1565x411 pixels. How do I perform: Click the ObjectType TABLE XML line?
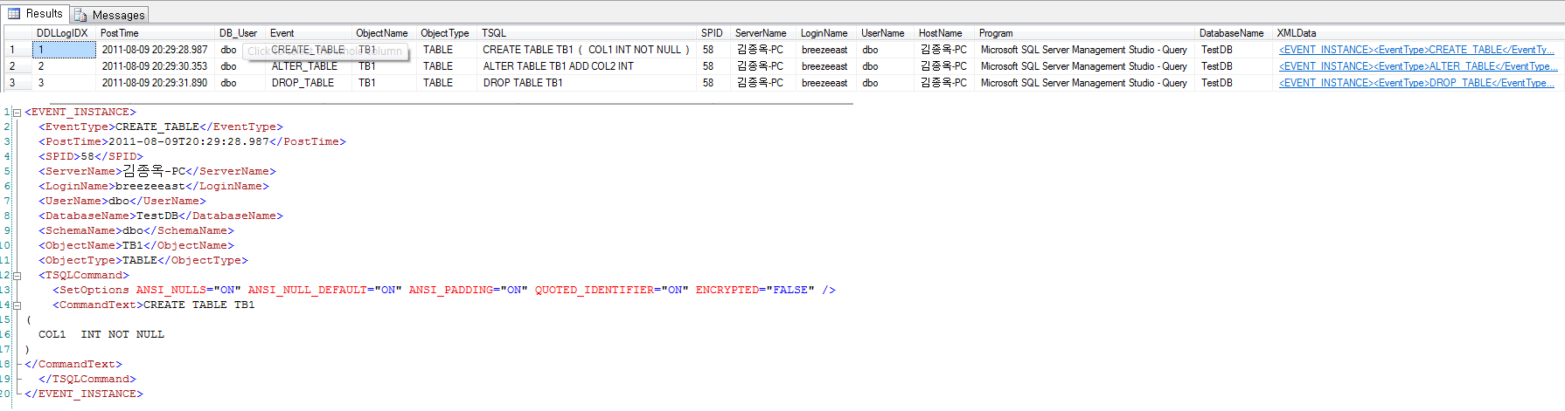(143, 261)
